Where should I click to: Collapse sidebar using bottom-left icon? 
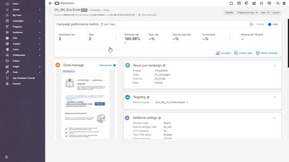(6, 157)
